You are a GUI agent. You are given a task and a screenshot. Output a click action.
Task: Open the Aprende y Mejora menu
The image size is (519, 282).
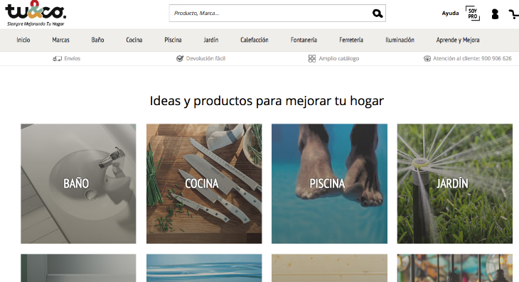(x=458, y=40)
